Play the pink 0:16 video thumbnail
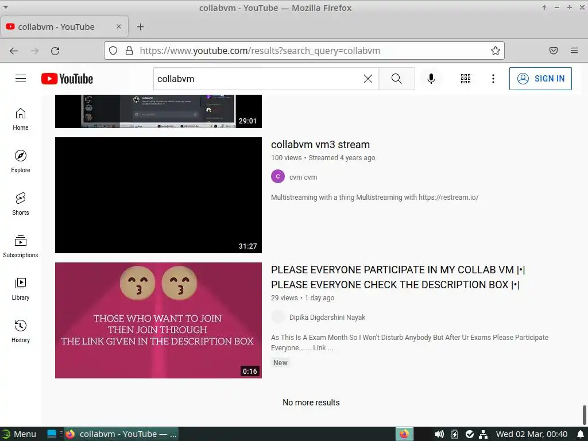Screen dimensions: 588x441 [158, 320]
